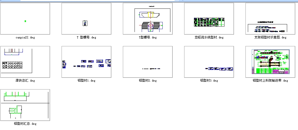298x130 pixels.
Task: Select the 滑块总汇.dwg thumbnail
Action: coord(25,62)
